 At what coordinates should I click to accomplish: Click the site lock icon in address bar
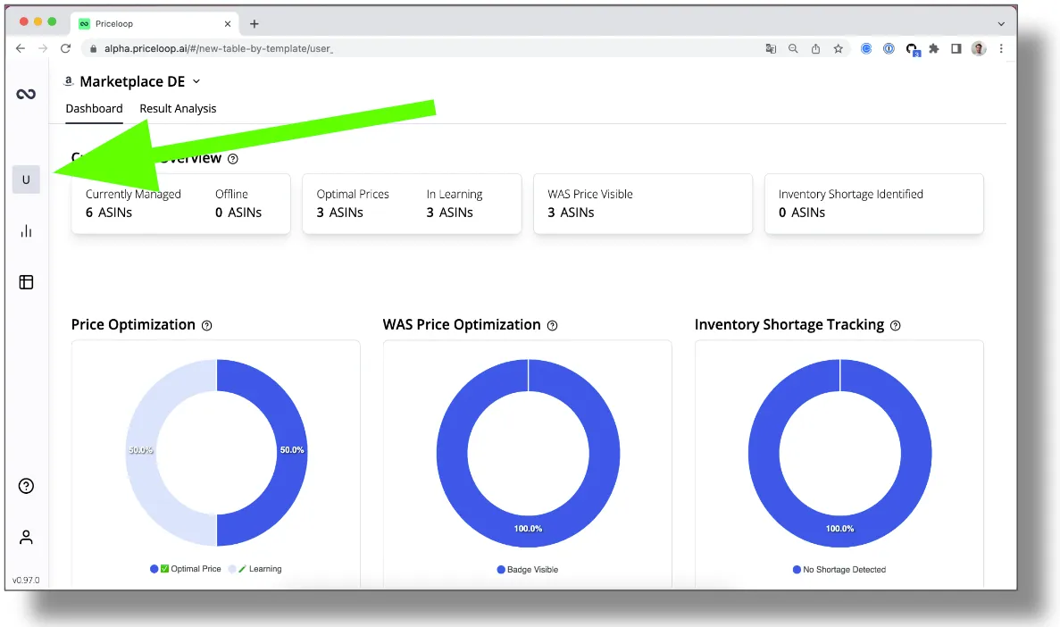click(x=93, y=49)
